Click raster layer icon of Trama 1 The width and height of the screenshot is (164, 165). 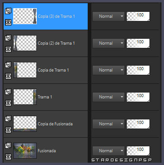pos(8,92)
